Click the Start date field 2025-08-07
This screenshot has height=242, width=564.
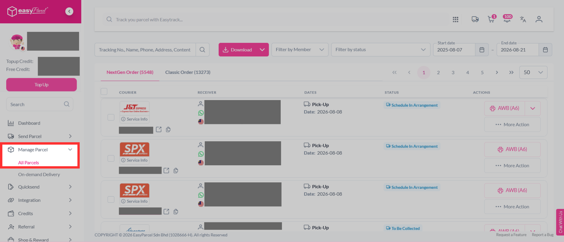tap(454, 50)
